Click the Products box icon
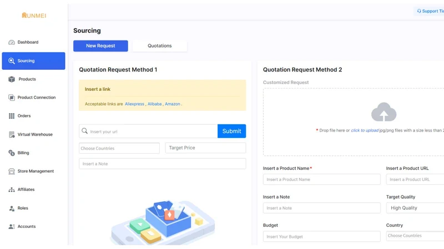Image resolution: width=444 pixels, height=249 pixels. pyautogui.click(x=12, y=79)
